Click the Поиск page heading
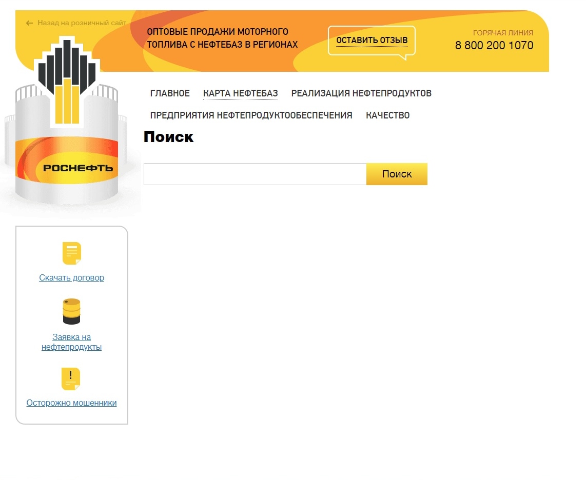Image resolution: width=586 pixels, height=480 pixels. tap(168, 137)
